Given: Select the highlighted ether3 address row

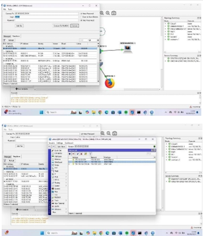Looking at the screenshot, I should point(112,162).
